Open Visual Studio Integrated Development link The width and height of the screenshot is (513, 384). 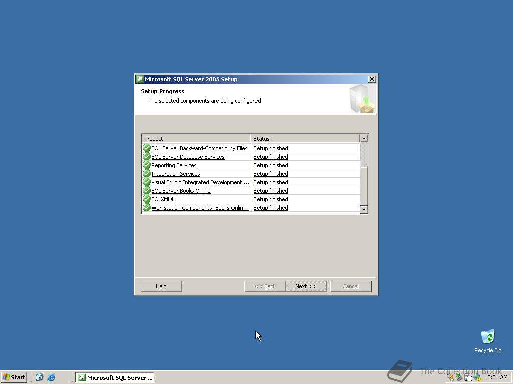tap(200, 182)
